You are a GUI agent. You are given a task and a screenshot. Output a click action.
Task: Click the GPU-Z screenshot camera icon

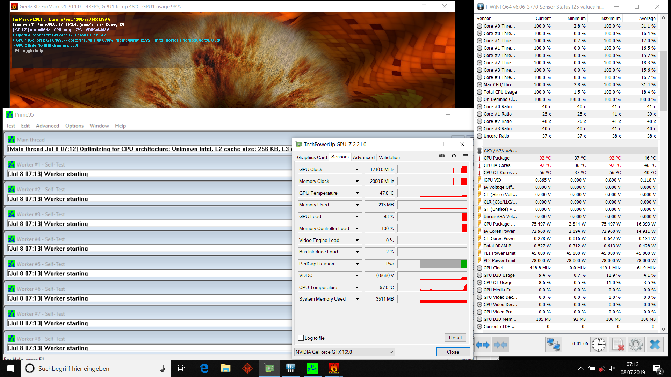pyautogui.click(x=442, y=156)
